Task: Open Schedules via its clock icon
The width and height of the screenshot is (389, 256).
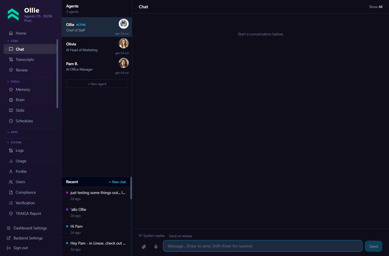Action: 11,121
